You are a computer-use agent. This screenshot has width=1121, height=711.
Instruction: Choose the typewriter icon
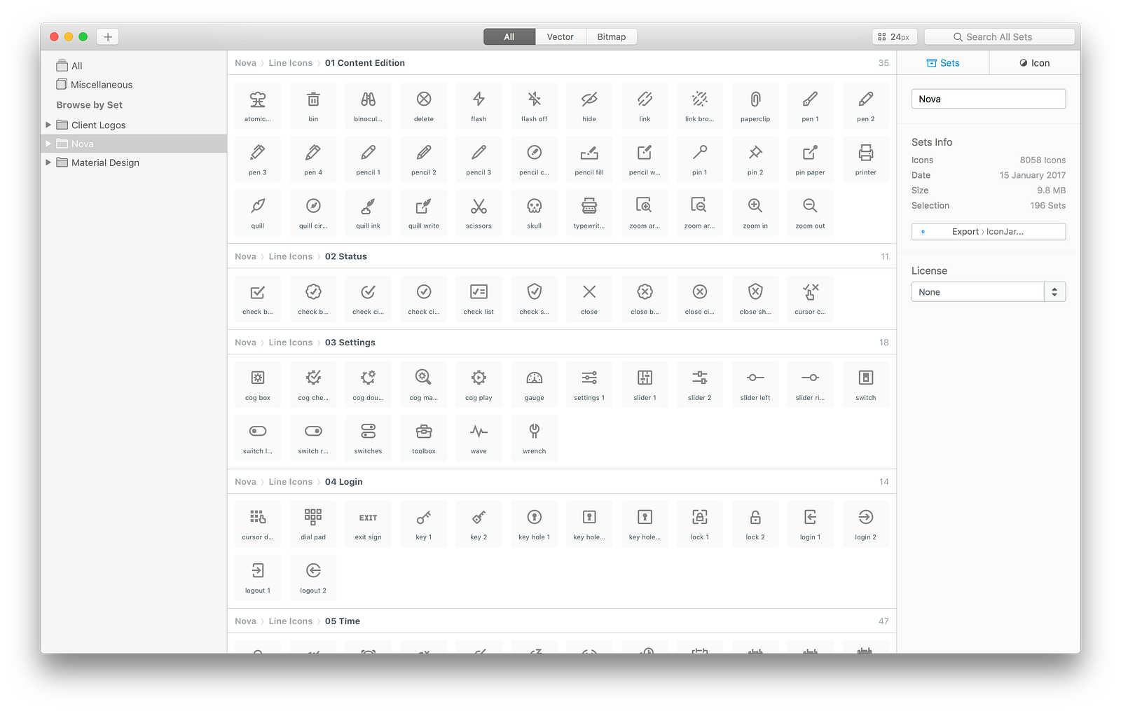tap(589, 212)
